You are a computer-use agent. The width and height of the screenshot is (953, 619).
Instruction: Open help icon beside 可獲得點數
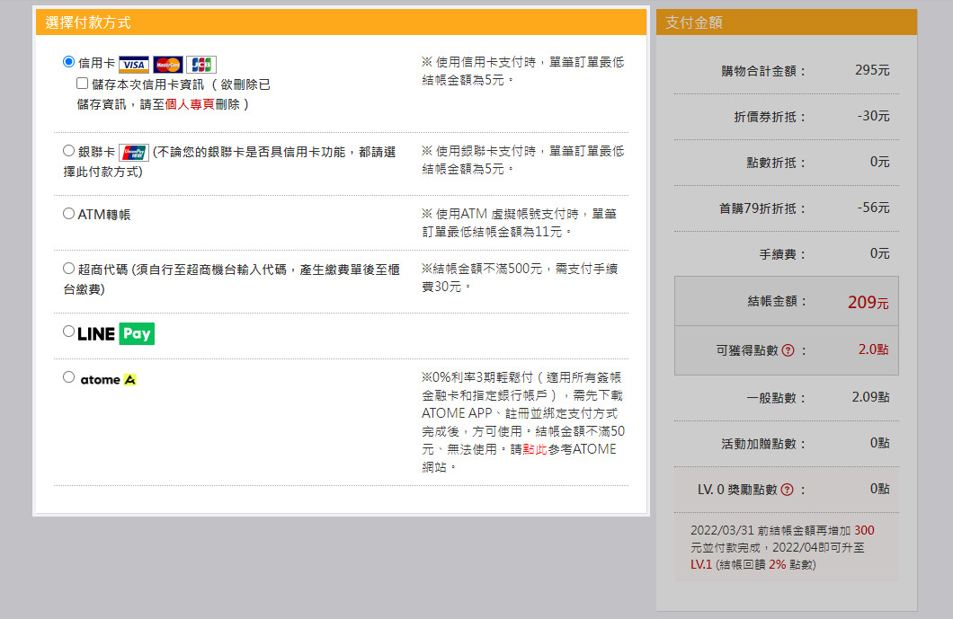788,350
